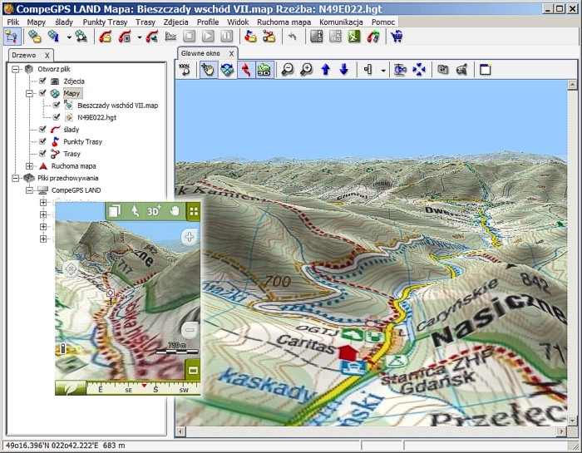Click the minus zoom button in mobile preview
Viewport: 582px width, 453px height.
click(x=190, y=330)
